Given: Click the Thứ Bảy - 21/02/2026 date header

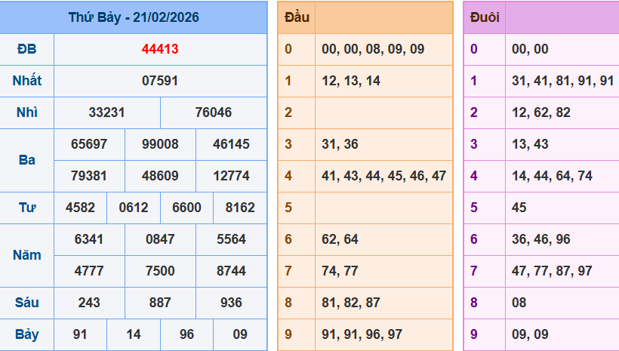Looking at the screenshot, I should coord(134,17).
